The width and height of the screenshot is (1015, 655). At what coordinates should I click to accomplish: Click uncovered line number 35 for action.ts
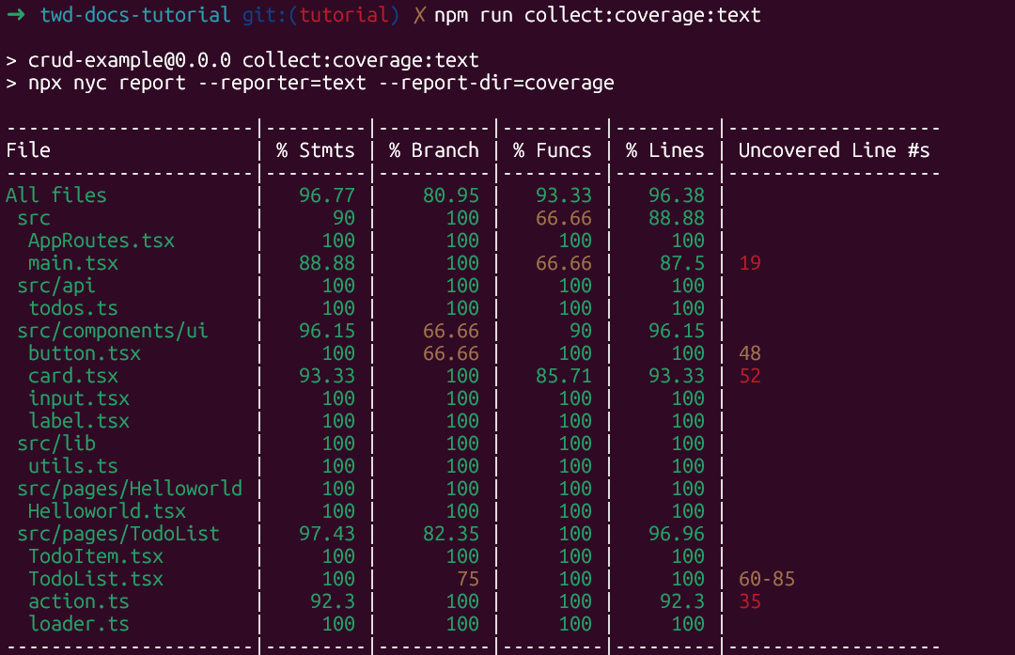tap(750, 601)
